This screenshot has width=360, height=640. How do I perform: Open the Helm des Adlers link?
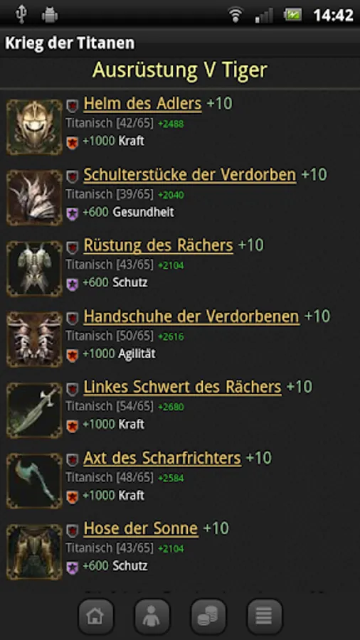(x=142, y=104)
